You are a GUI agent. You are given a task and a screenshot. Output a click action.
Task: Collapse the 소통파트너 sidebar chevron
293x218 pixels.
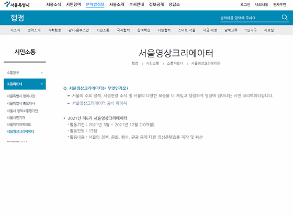click(x=42, y=84)
